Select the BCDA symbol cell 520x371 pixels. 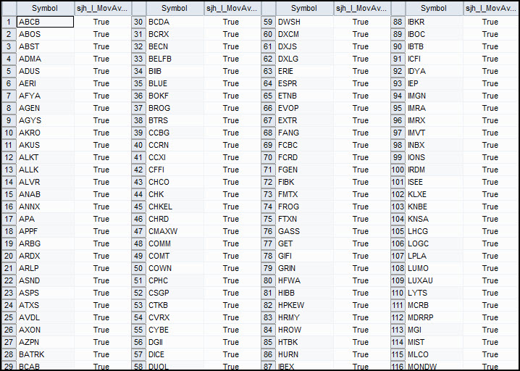pos(175,22)
